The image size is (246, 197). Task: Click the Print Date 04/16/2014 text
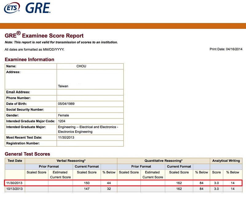point(226,49)
